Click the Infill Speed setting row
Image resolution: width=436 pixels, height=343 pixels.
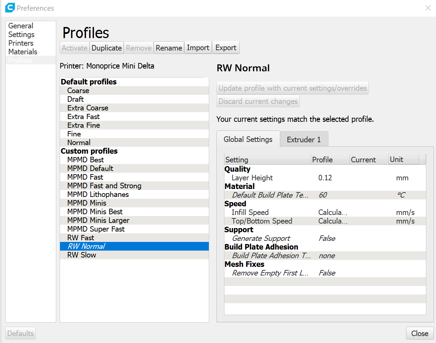tap(325, 212)
